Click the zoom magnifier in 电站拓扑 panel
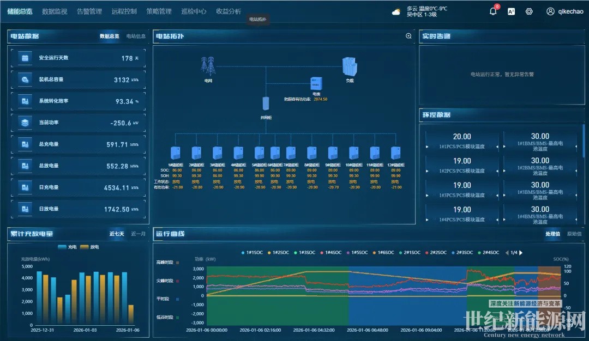This screenshot has height=341, width=589. [x=408, y=36]
